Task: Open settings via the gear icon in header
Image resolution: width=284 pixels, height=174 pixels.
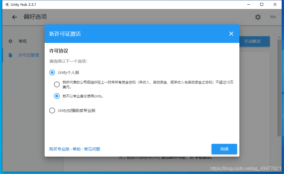Action: 258,17
